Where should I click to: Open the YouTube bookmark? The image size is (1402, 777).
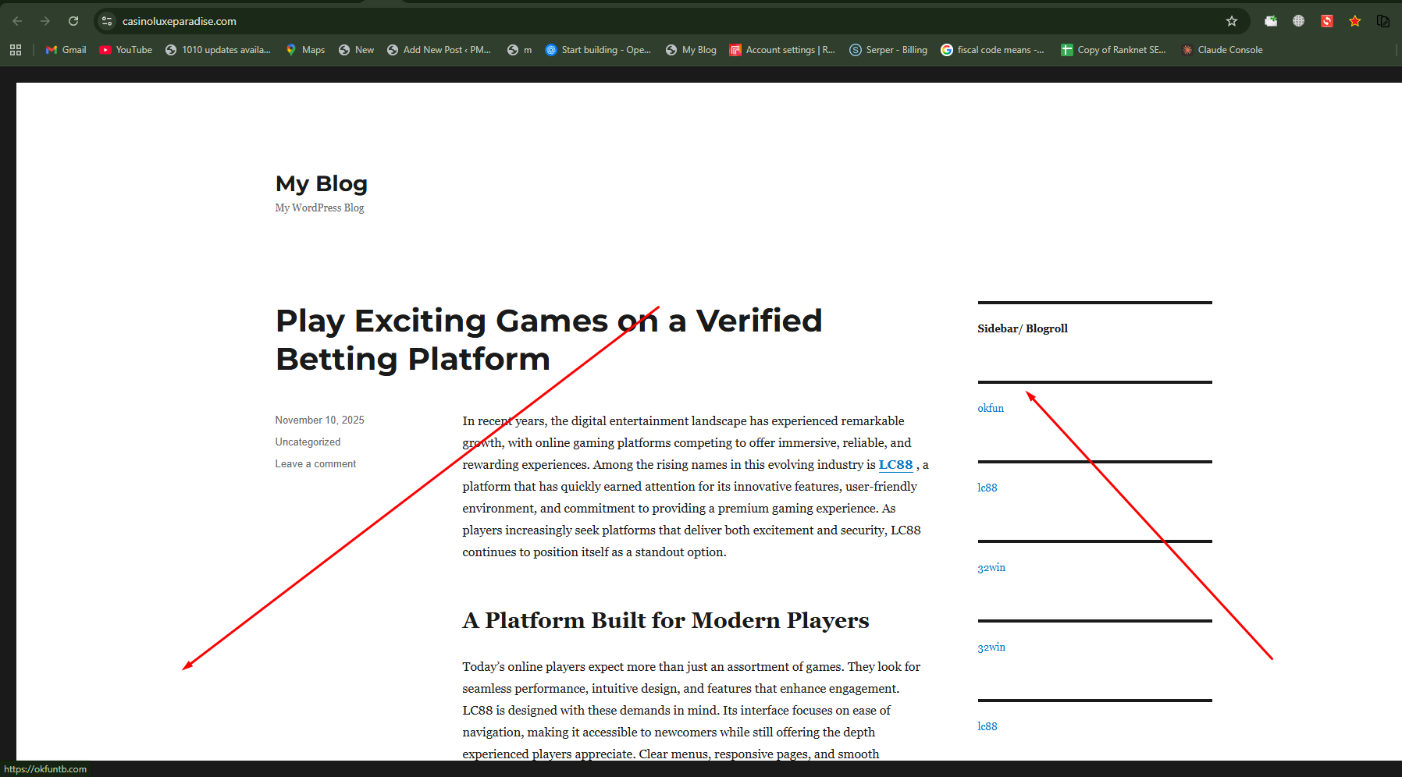[126, 50]
